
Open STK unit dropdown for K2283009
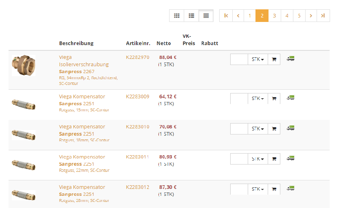point(258,98)
